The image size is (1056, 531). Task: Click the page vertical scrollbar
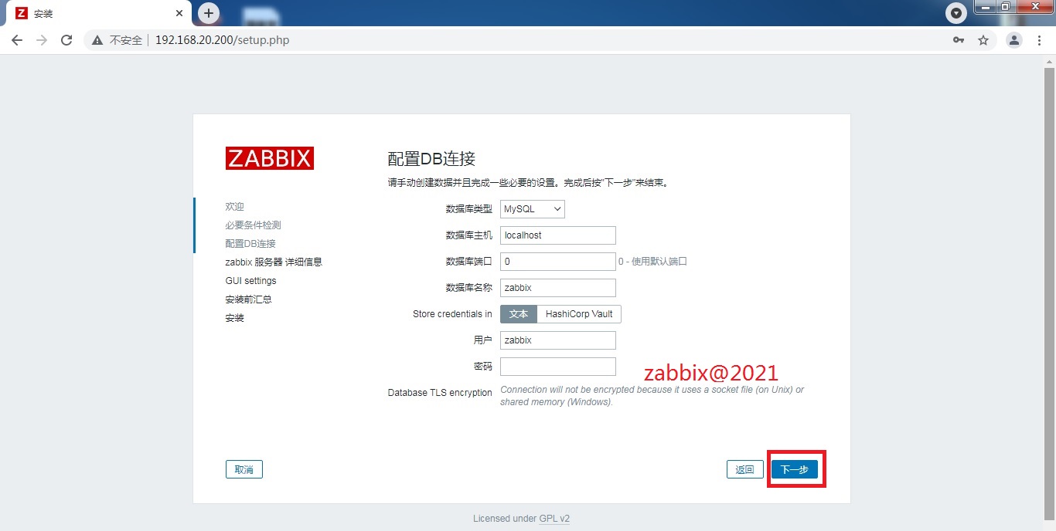[x=1049, y=293]
